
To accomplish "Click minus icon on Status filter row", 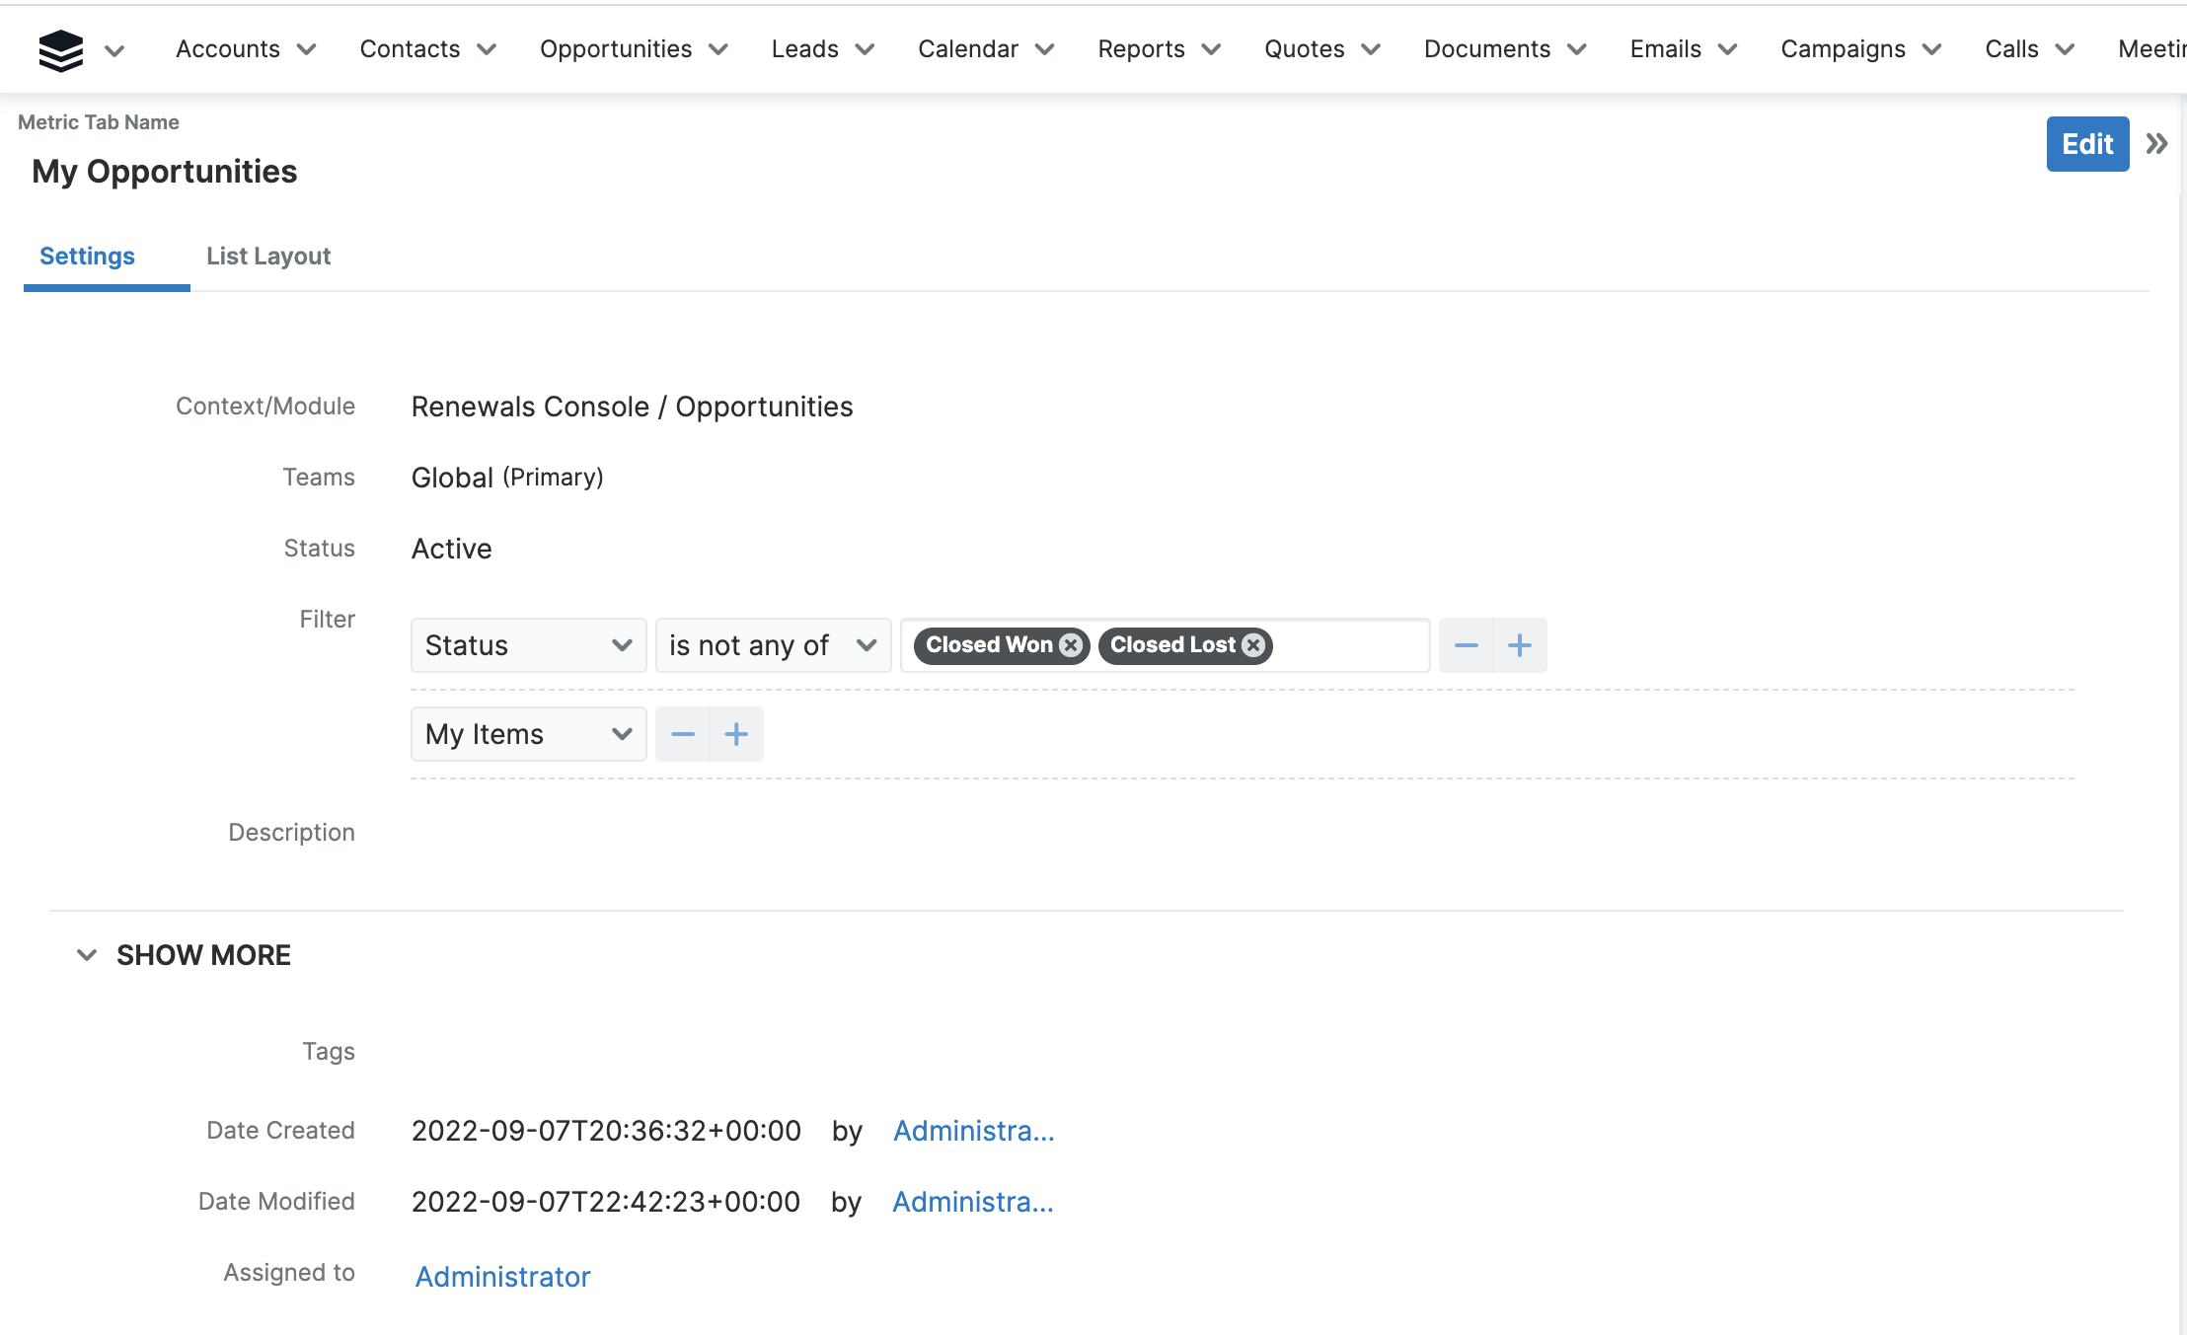I will [1466, 645].
